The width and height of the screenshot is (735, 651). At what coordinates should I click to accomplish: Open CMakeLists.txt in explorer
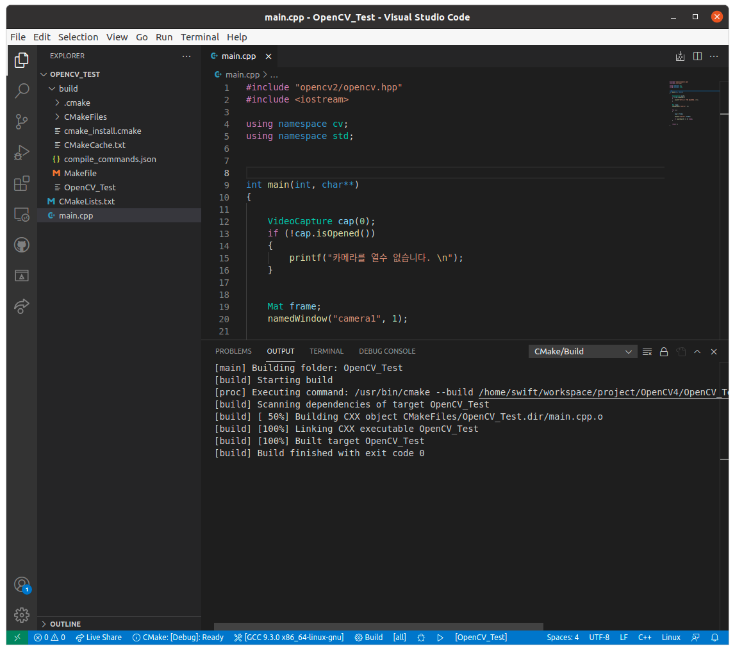coord(119,202)
